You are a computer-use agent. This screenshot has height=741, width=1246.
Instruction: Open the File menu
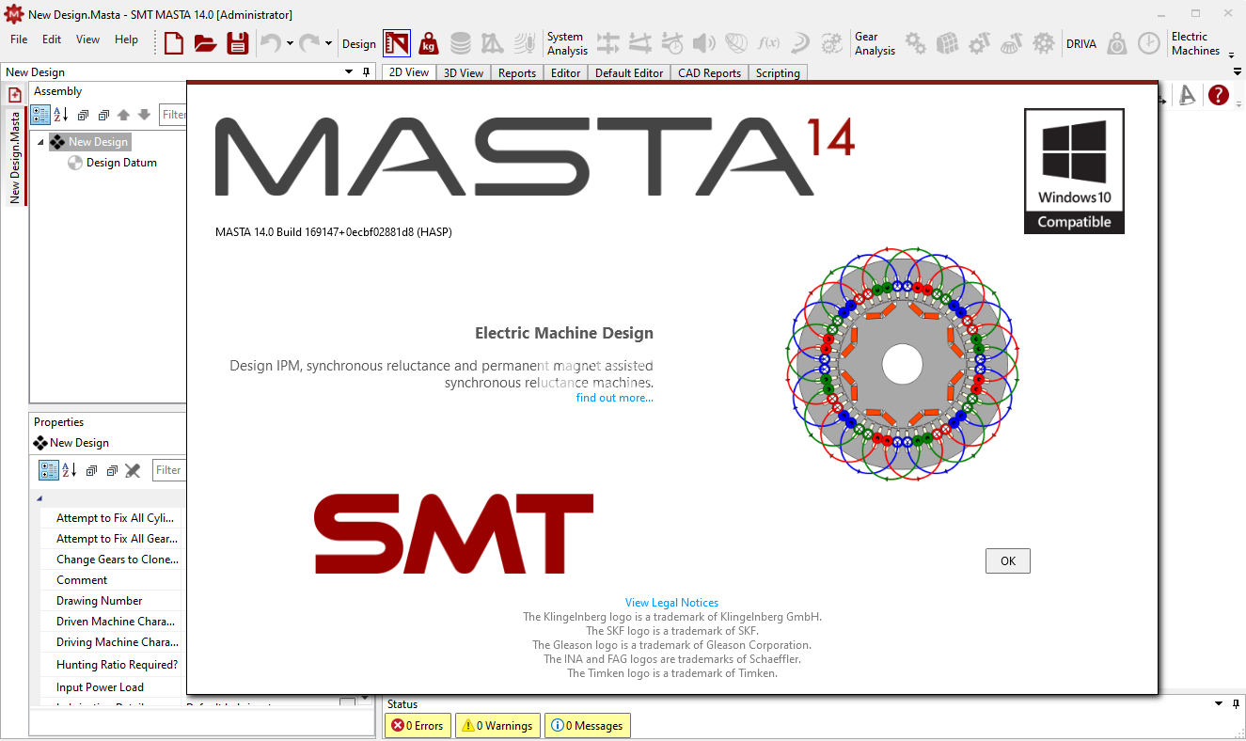[x=19, y=39]
